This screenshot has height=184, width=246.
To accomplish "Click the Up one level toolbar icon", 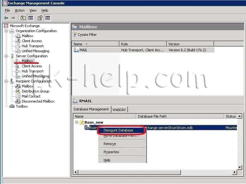I will point(23,18).
